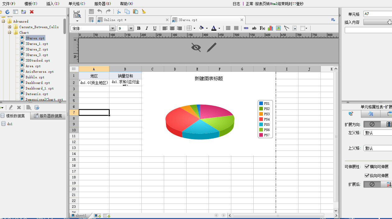Open the 左父格 default dropdown
The image size is (392, 219).
(x=378, y=133)
